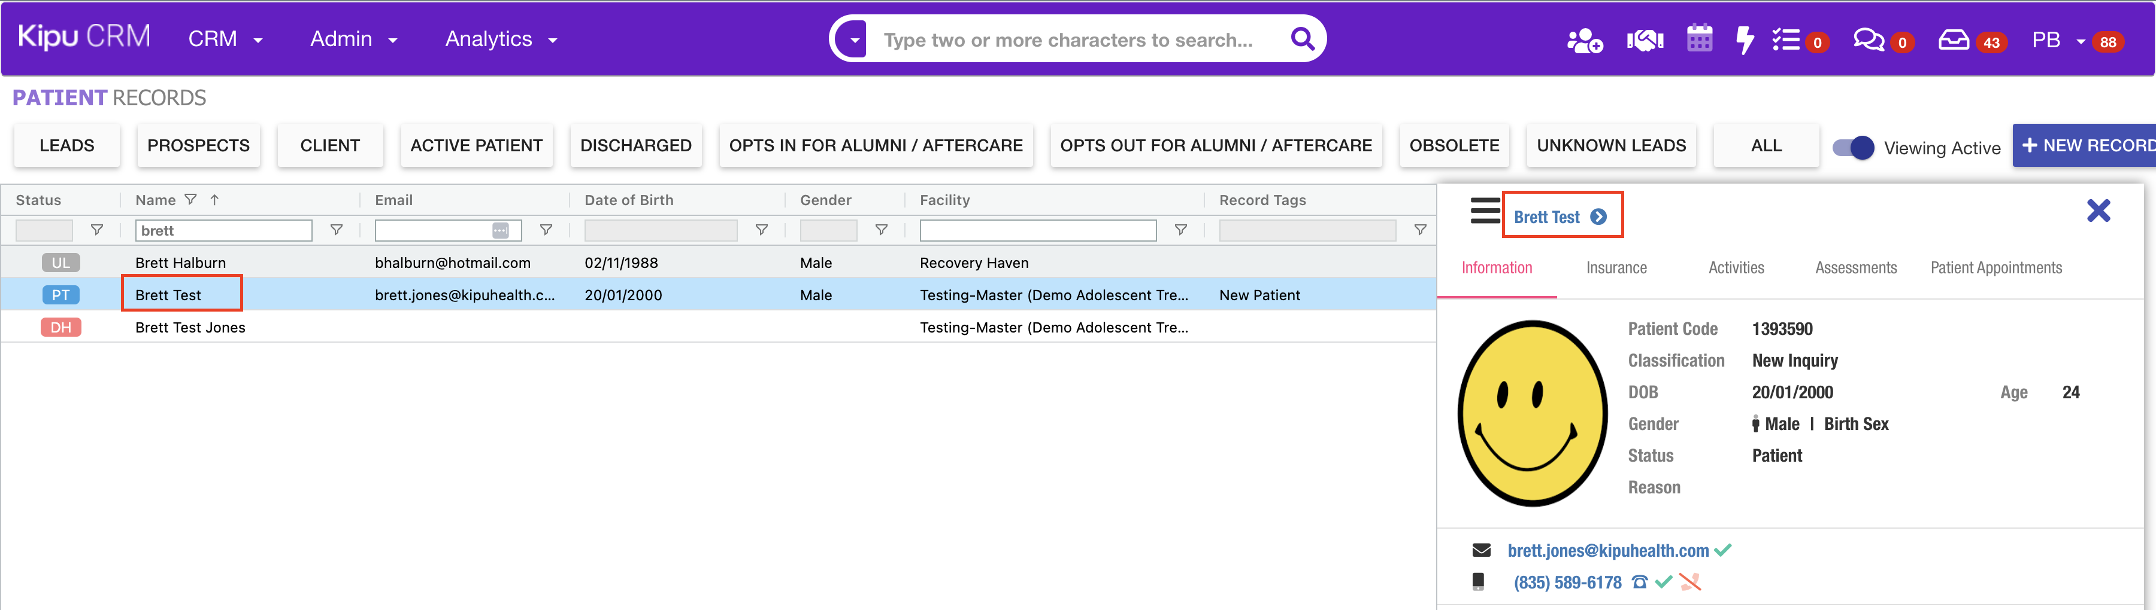
Task: Close the Brett Test details panel
Action: coord(2097,211)
